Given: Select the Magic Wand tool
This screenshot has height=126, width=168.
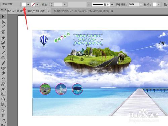Looking at the screenshot, I should click(x=3, y=27).
